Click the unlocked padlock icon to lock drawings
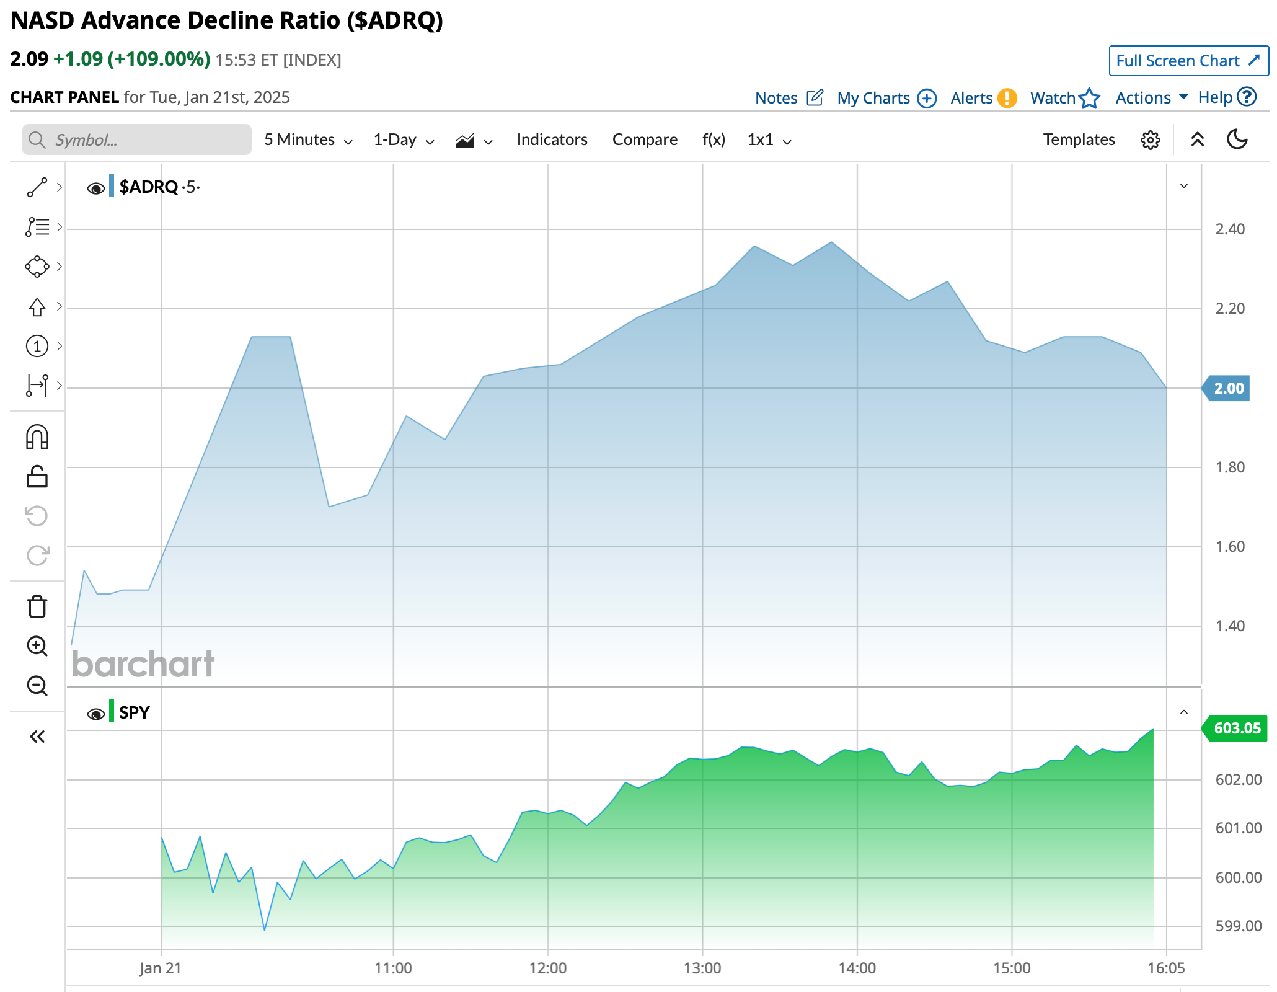The width and height of the screenshot is (1277, 992). point(37,477)
